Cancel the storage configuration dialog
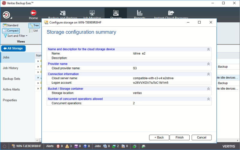240x150 pixels. point(202,137)
